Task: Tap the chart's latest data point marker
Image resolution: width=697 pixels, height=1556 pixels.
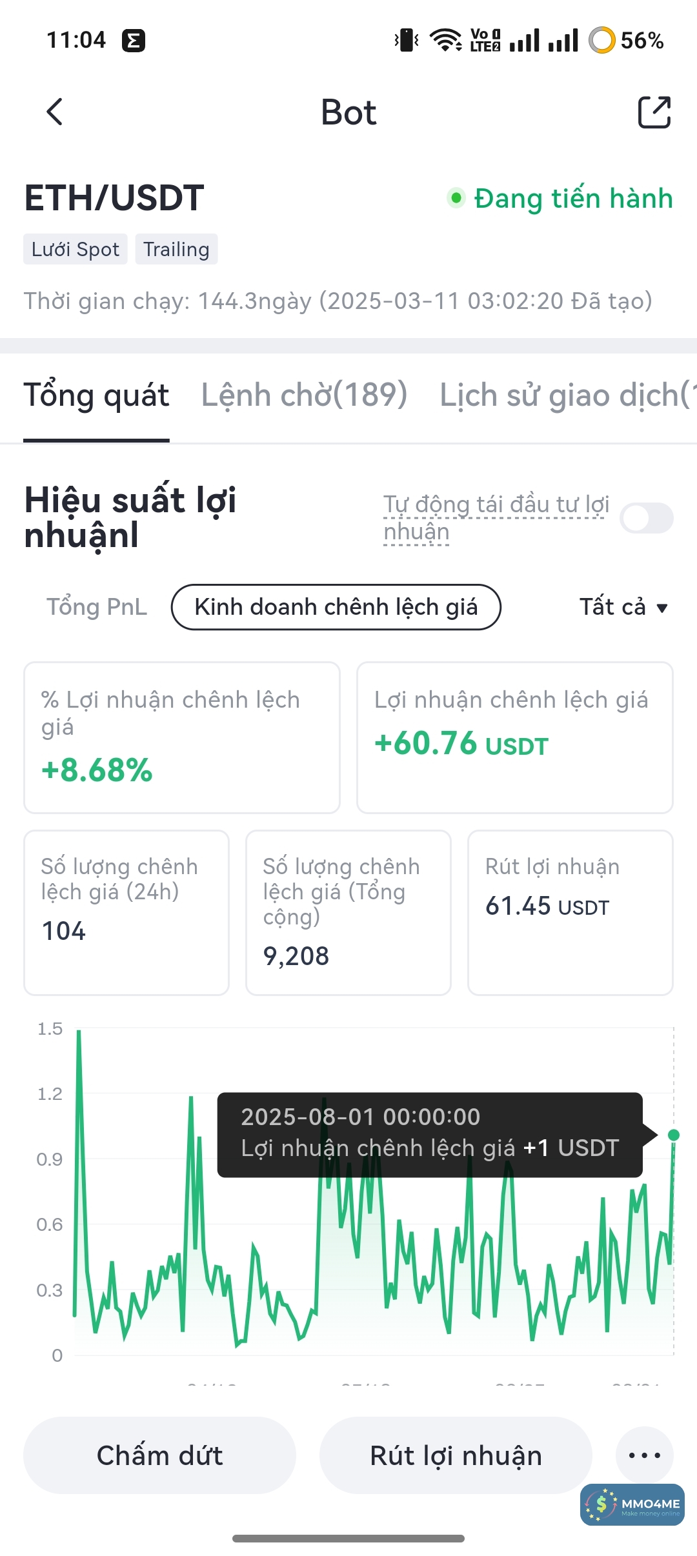Action: point(674,1135)
